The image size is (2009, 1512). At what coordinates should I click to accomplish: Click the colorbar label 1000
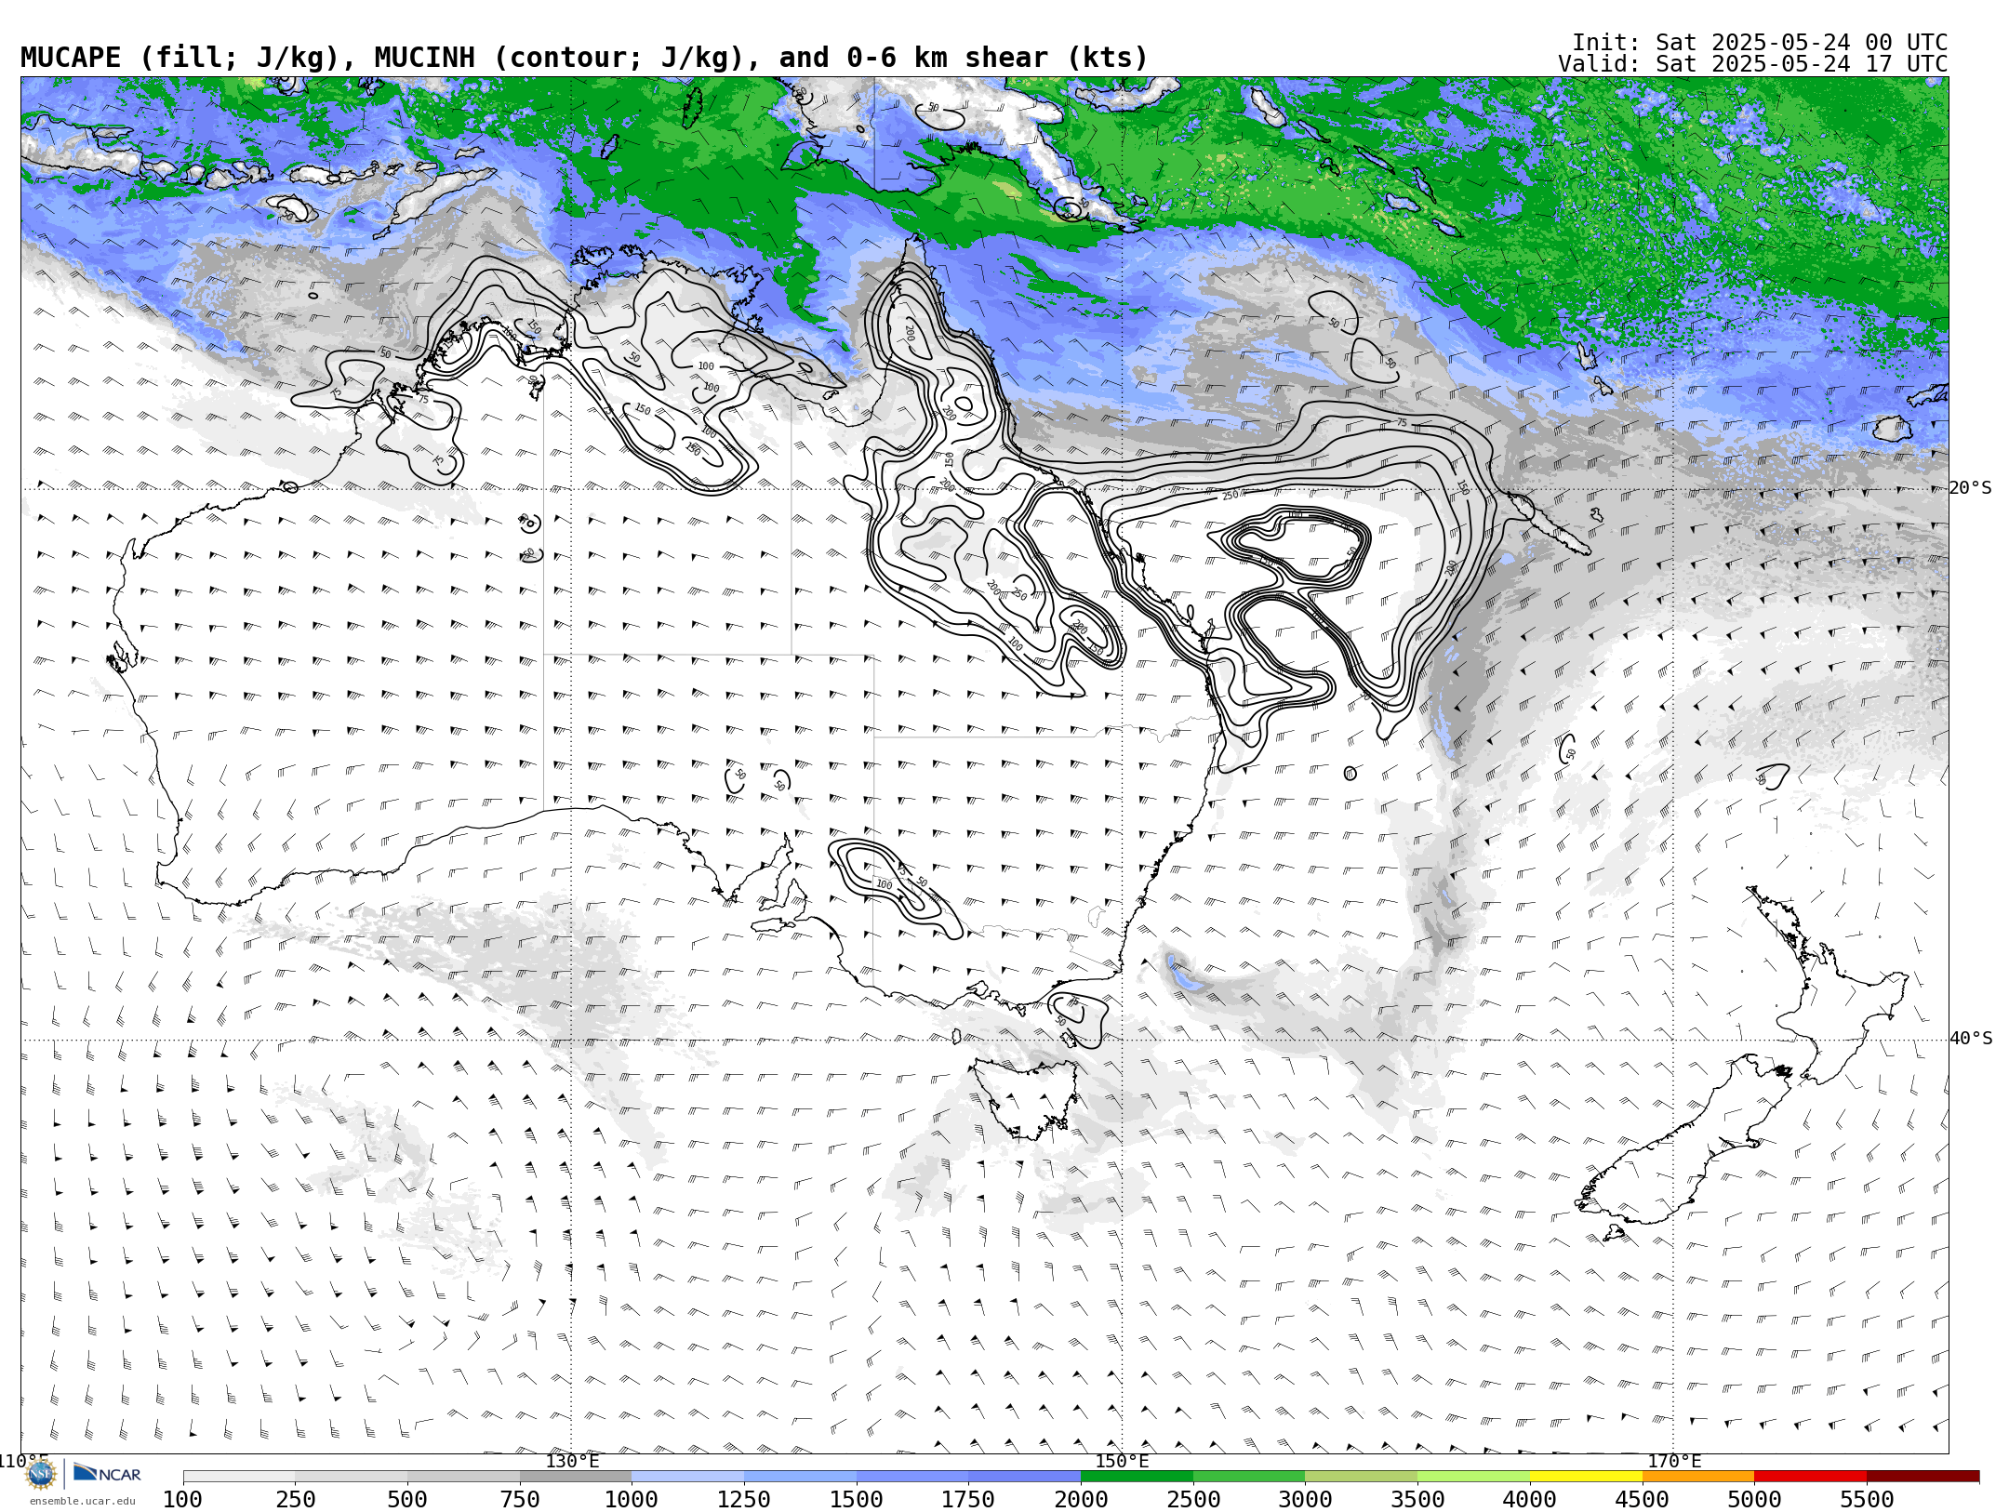point(632,1499)
